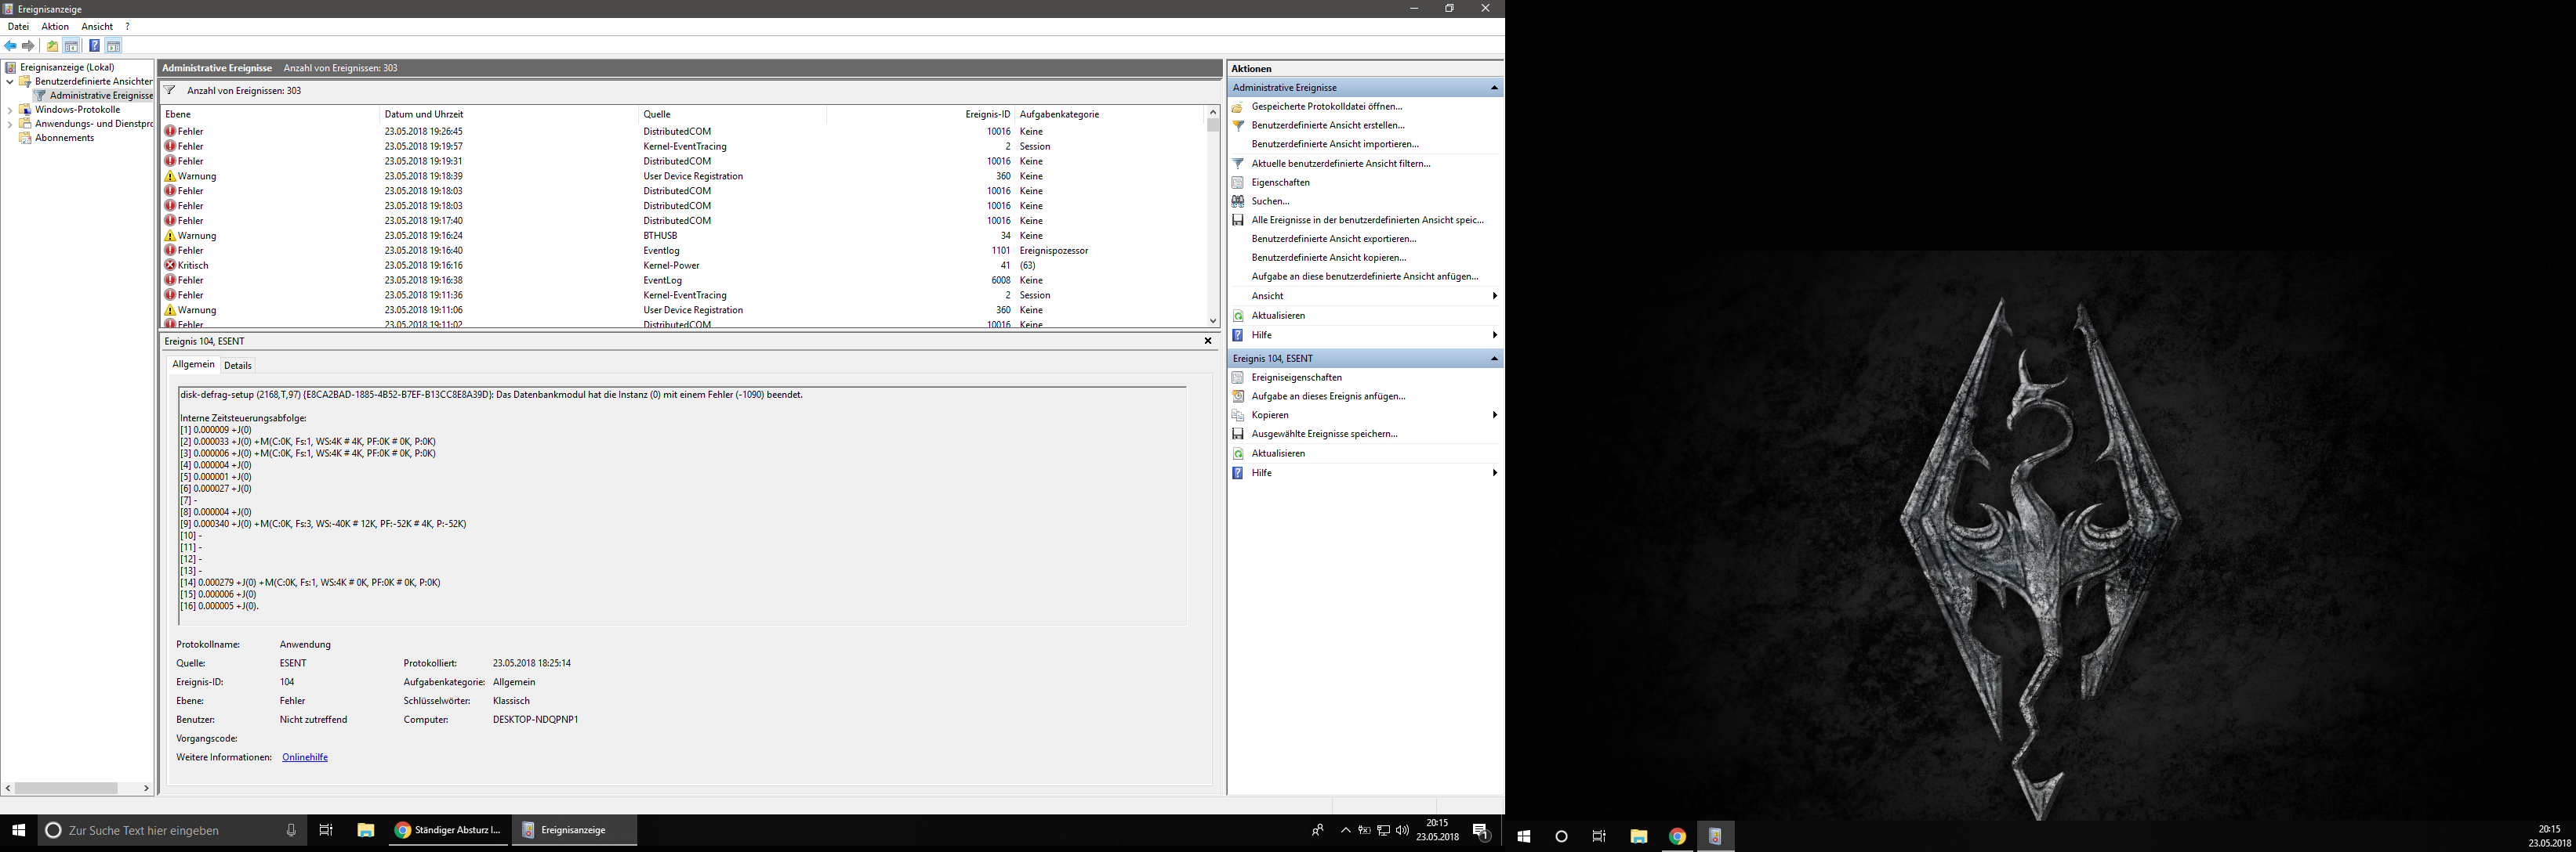This screenshot has width=2576, height=852.
Task: Open Suchen with the binoculars icon
Action: coord(1239,200)
